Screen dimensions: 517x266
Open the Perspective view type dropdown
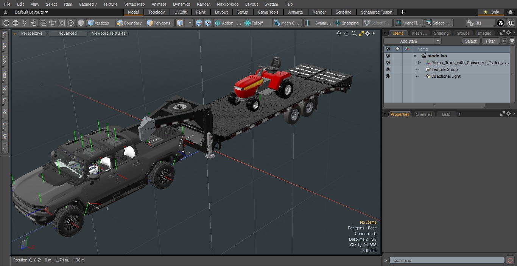pos(32,33)
